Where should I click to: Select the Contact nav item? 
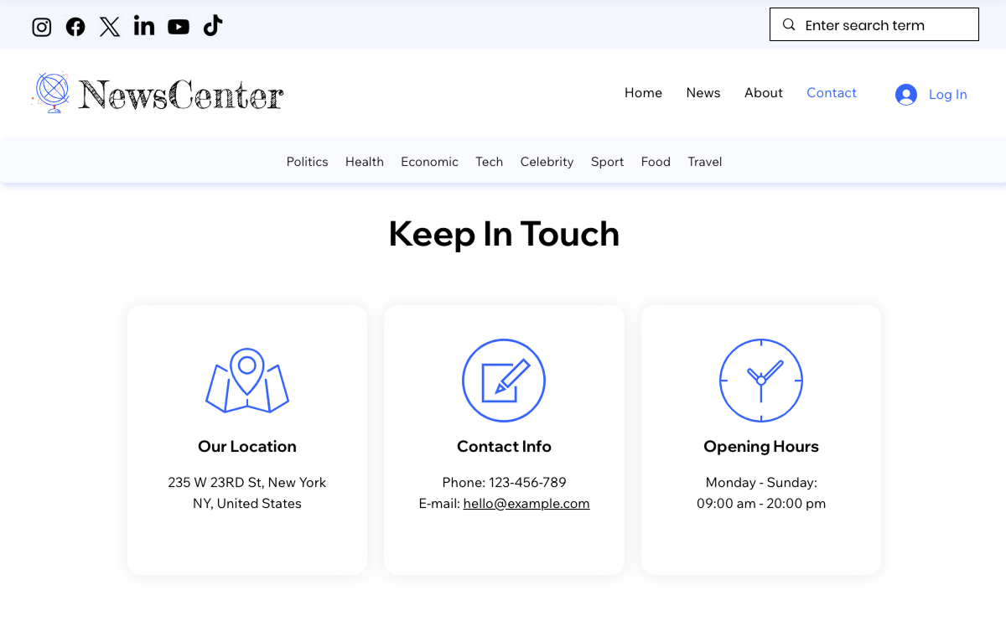click(832, 93)
